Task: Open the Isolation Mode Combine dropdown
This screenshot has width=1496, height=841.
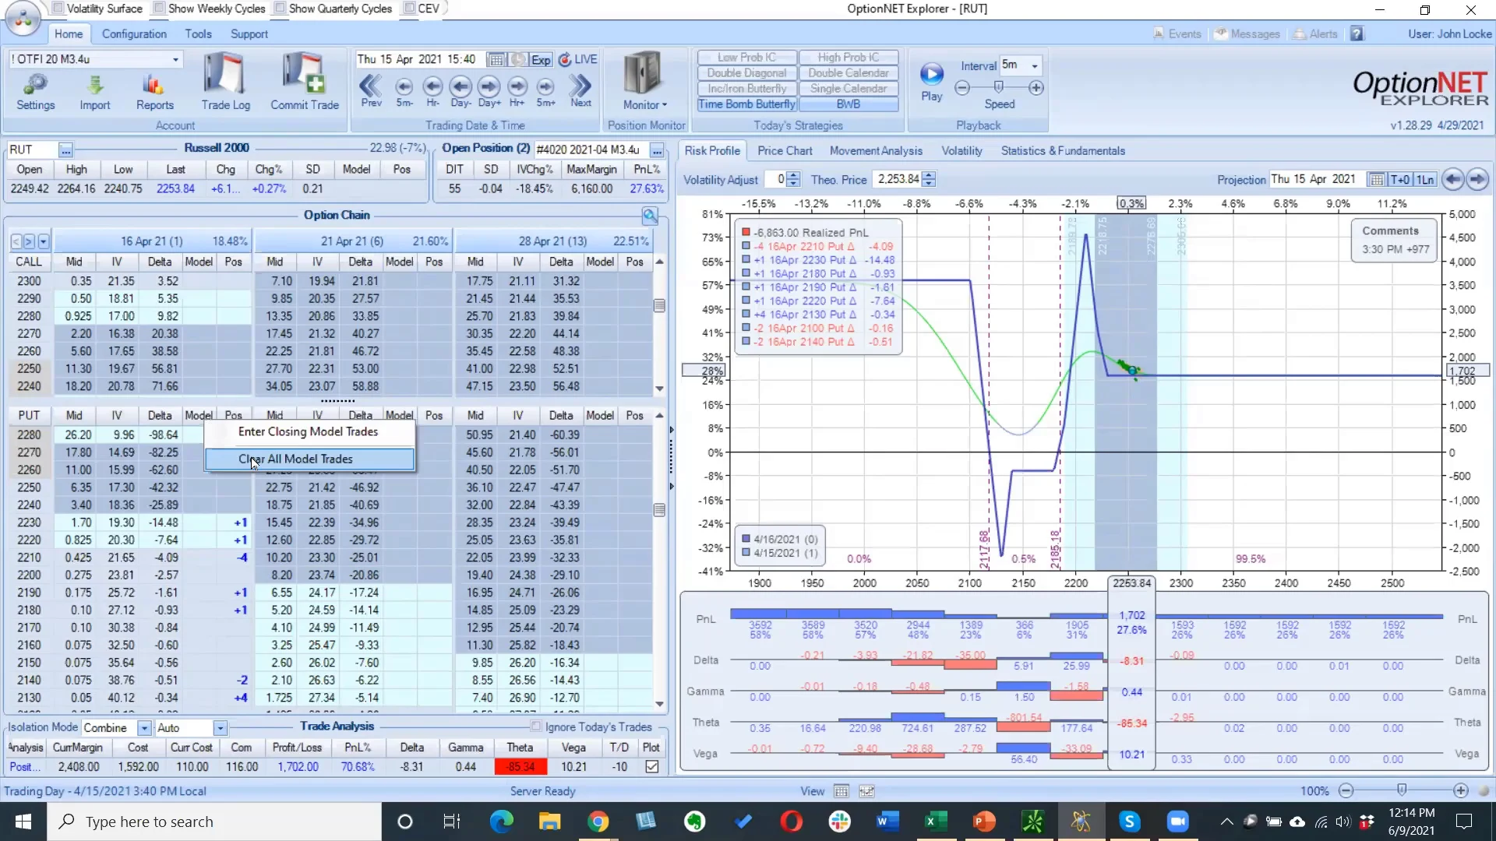Action: pyautogui.click(x=144, y=728)
